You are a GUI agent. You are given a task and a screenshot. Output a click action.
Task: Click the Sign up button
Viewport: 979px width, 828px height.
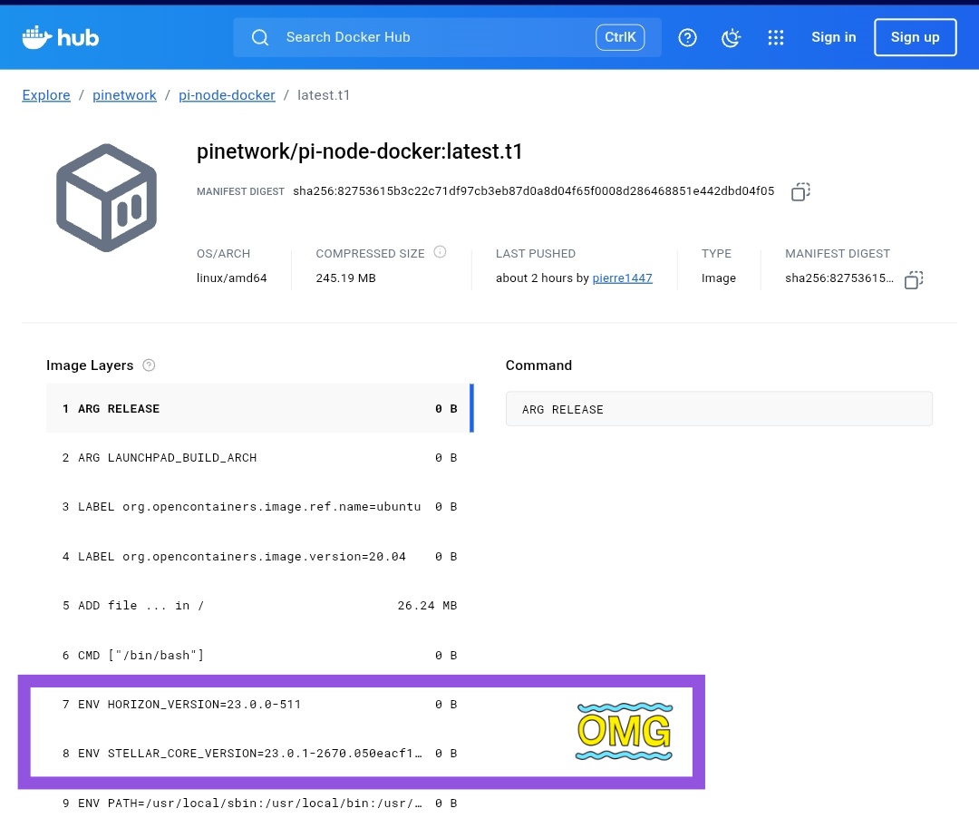916,37
